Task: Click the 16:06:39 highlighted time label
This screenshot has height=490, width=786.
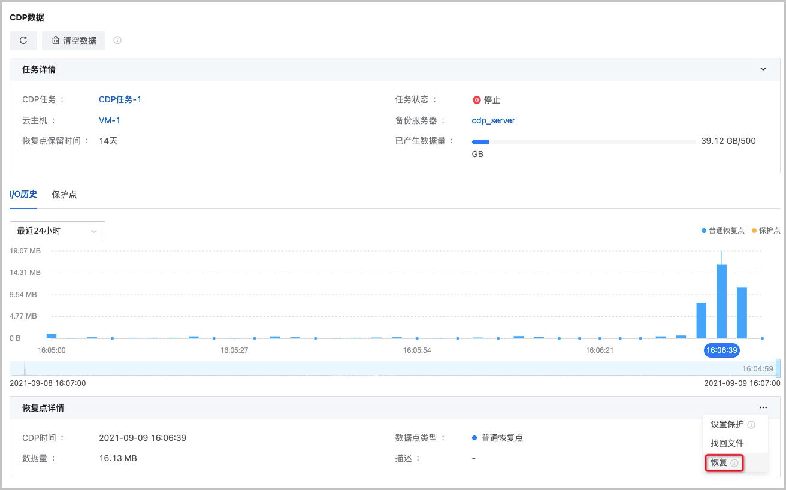Action: [x=722, y=350]
